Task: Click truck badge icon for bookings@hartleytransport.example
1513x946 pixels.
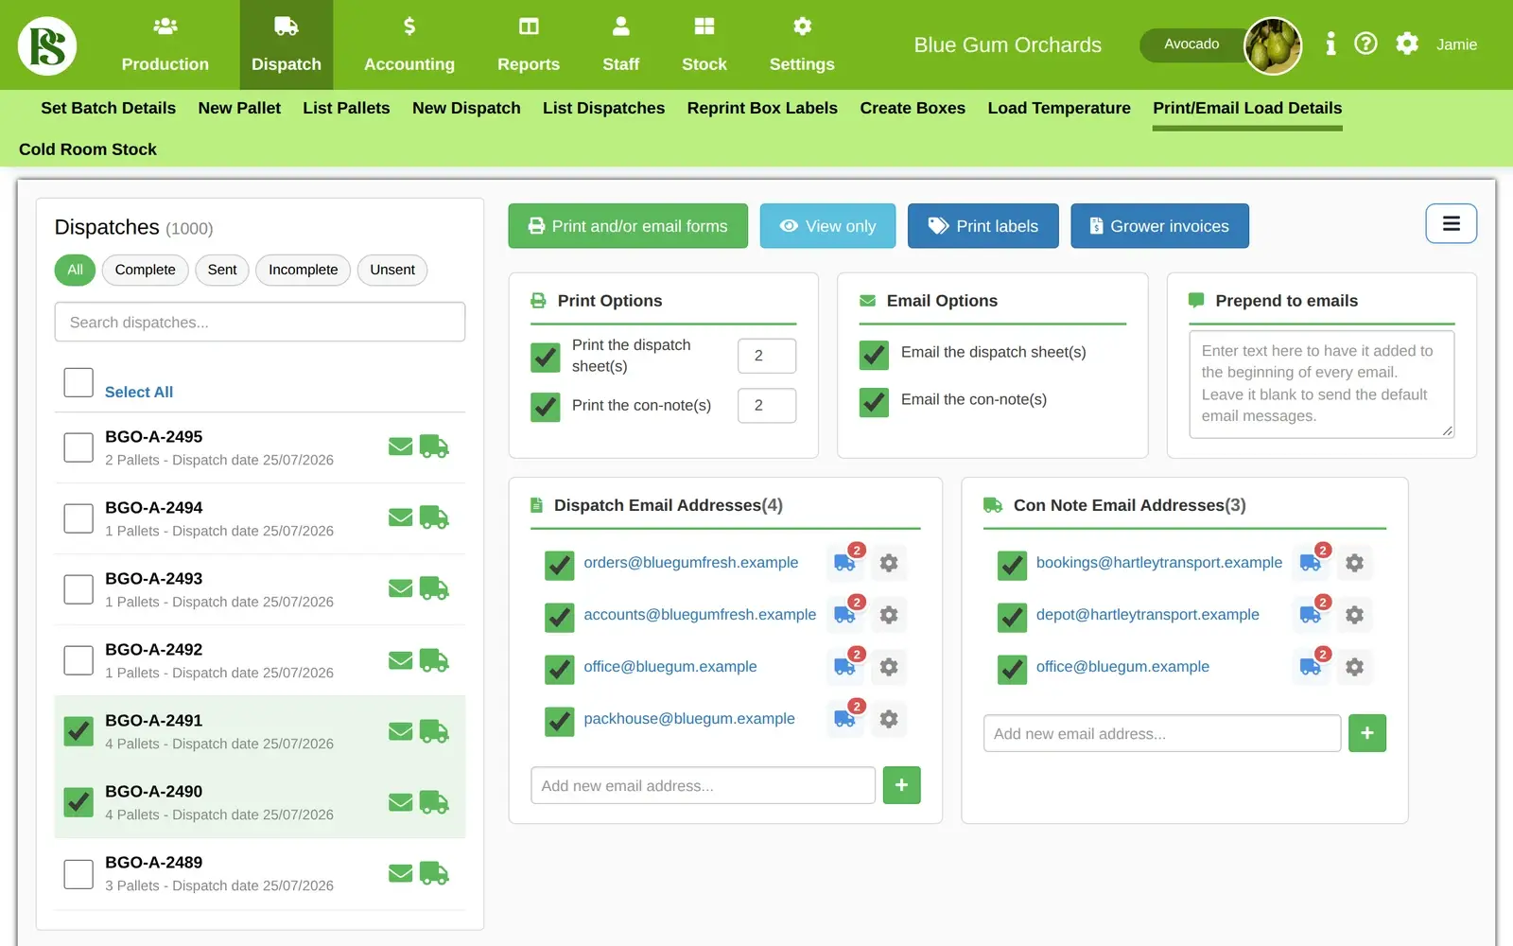Action: click(1312, 563)
